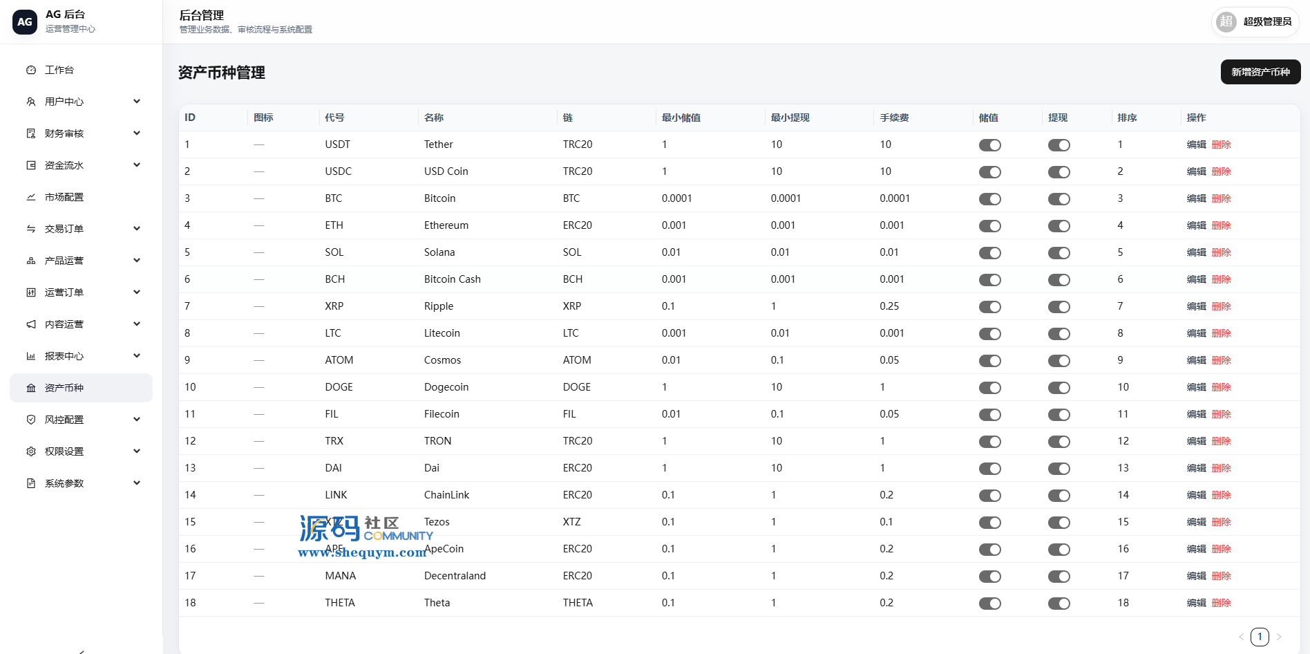Expand the 风控配置 menu chevron
The width and height of the screenshot is (1310, 654).
tap(137, 420)
